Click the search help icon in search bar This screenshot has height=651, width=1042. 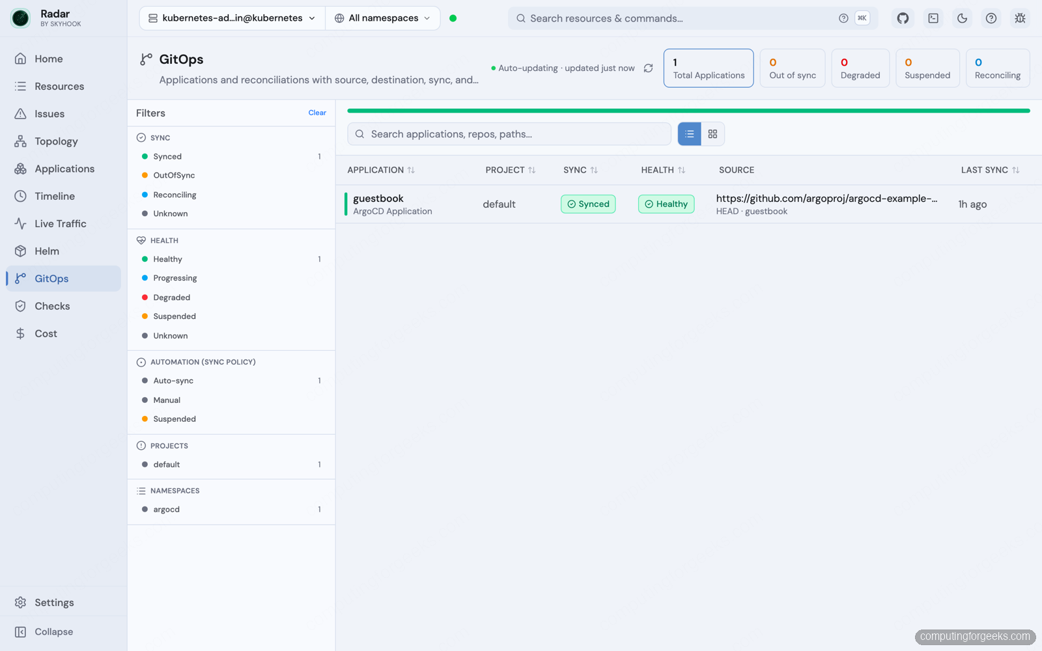(843, 18)
